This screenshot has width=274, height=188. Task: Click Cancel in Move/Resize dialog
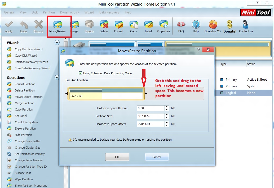(157, 157)
